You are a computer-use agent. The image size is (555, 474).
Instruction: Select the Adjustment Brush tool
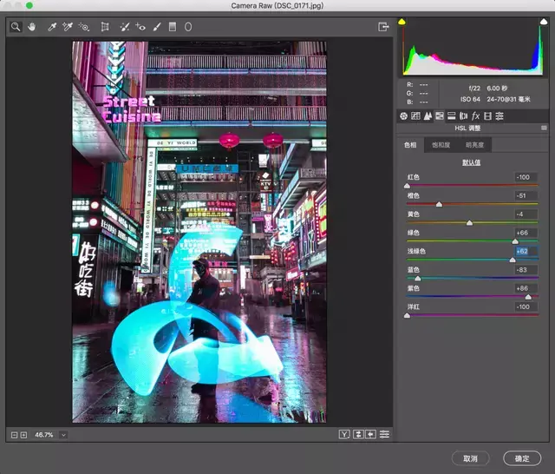157,27
